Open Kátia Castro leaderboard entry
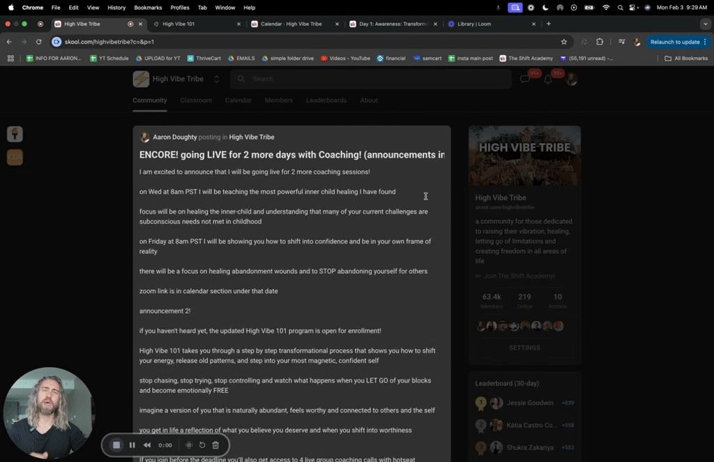The width and height of the screenshot is (714, 462). click(524, 425)
